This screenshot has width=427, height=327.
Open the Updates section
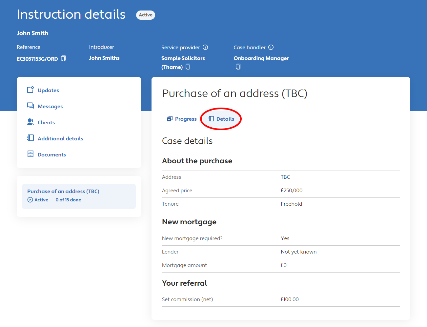click(48, 91)
